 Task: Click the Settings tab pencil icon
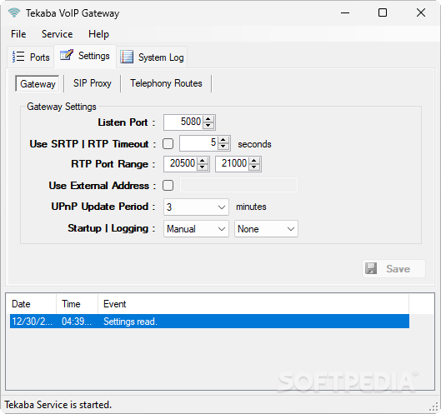click(x=67, y=55)
